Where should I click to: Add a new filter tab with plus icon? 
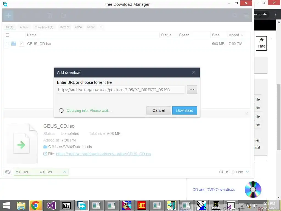101,27
